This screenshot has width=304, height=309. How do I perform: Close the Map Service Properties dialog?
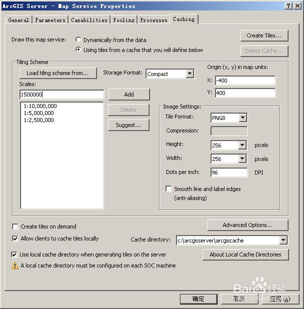point(297,6)
